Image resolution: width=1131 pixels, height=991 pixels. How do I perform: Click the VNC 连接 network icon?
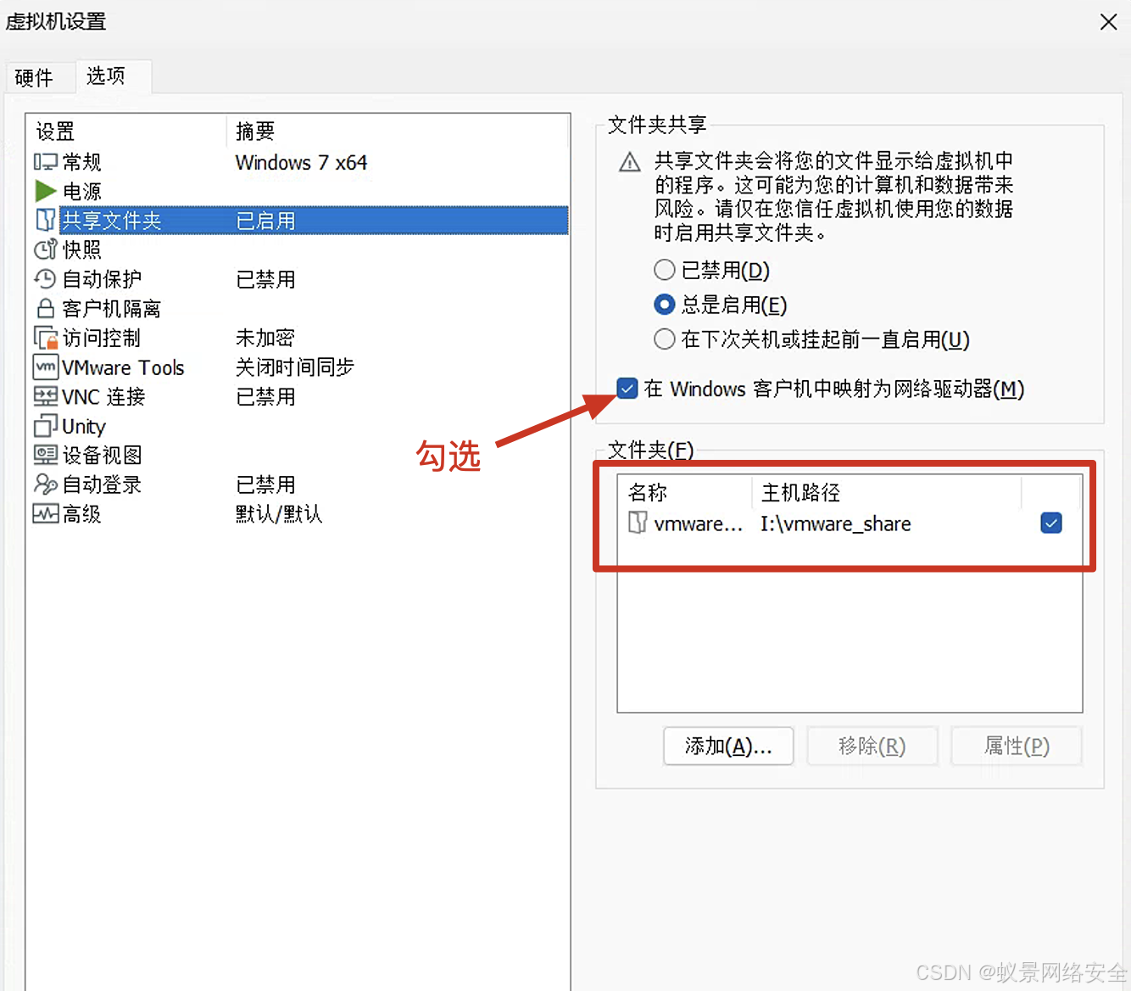tap(46, 396)
